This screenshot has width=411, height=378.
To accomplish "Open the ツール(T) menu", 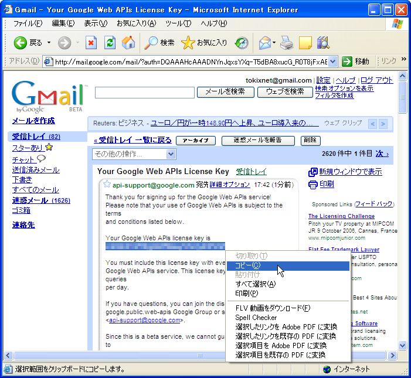I will point(178,23).
